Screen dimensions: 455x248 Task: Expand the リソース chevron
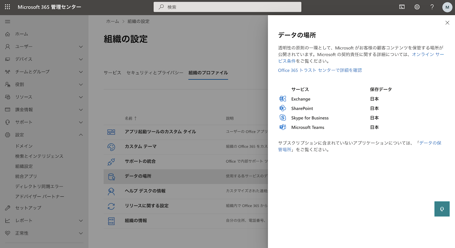81,97
